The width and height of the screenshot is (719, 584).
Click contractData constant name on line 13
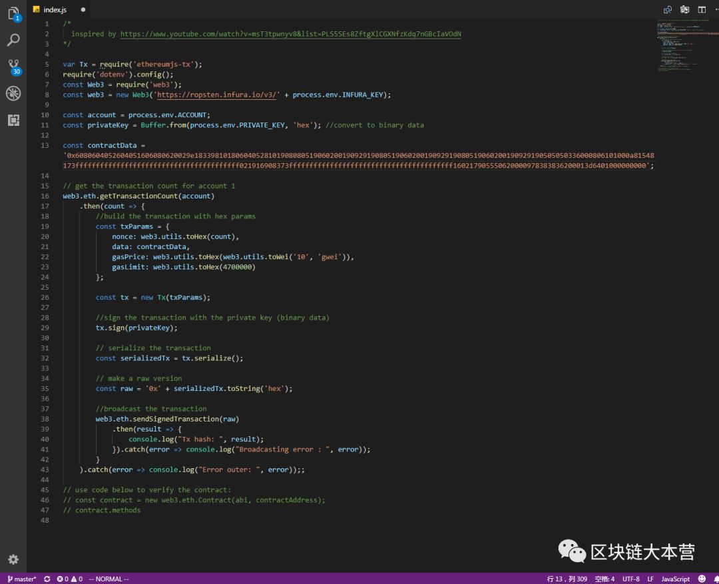[x=112, y=145]
